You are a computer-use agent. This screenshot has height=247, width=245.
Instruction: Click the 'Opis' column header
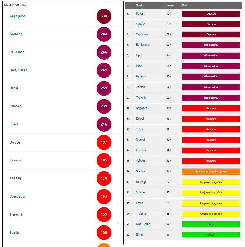point(185,6)
